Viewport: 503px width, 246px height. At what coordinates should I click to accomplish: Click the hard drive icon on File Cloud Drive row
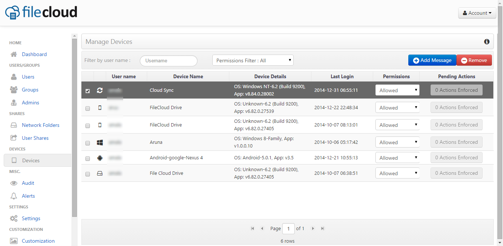(99, 173)
